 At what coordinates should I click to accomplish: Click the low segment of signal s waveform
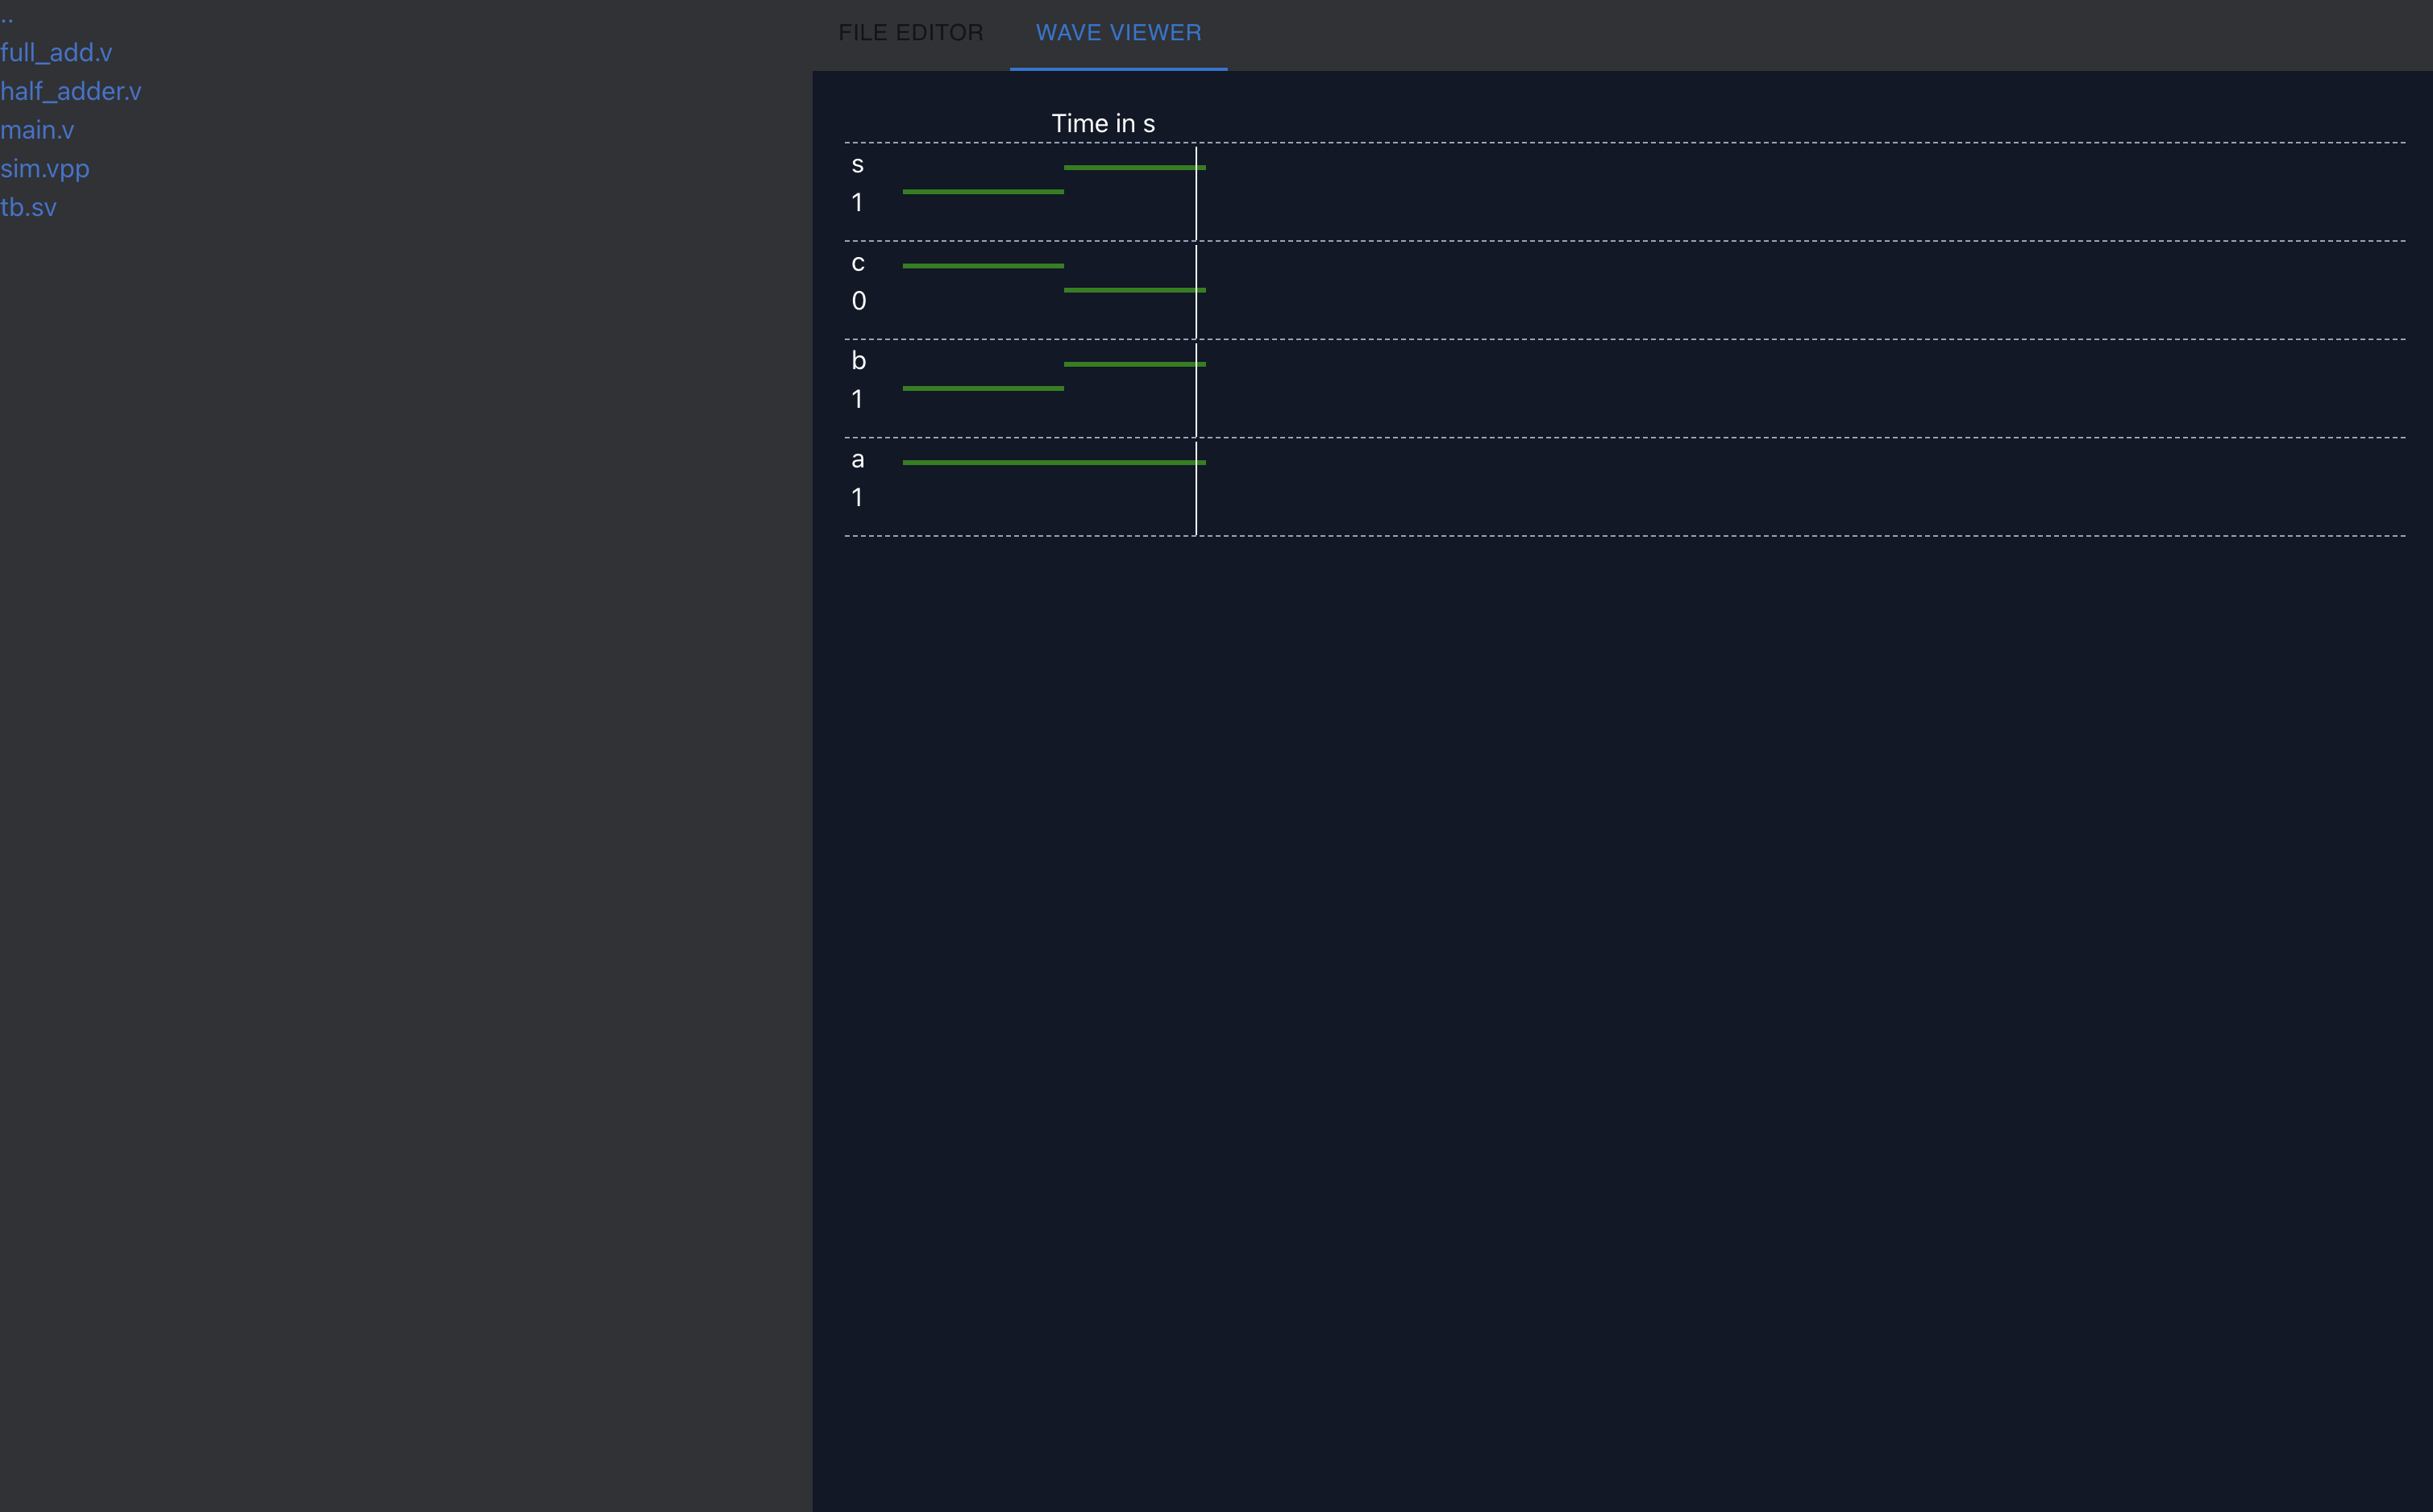click(982, 191)
